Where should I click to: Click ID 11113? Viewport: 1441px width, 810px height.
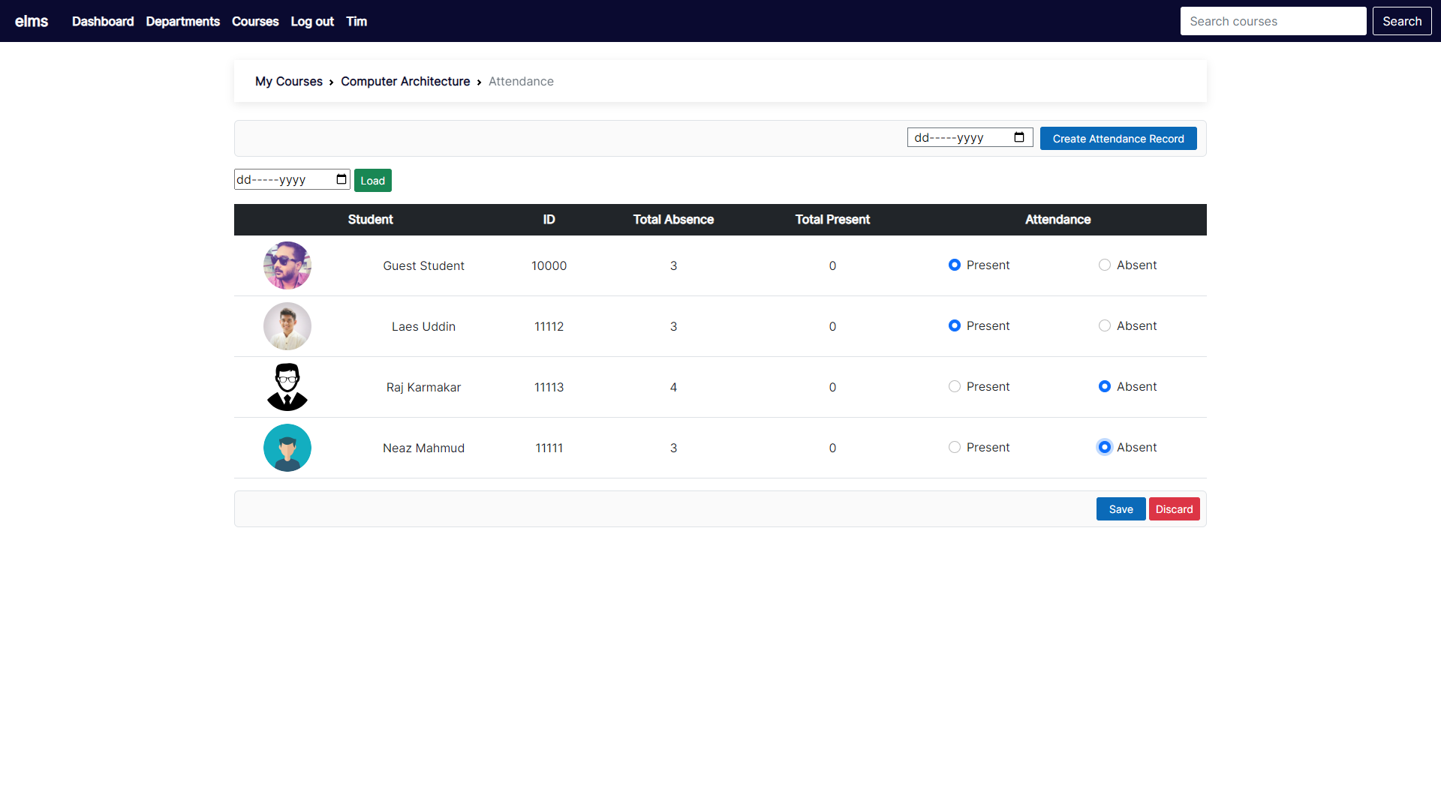coord(549,387)
